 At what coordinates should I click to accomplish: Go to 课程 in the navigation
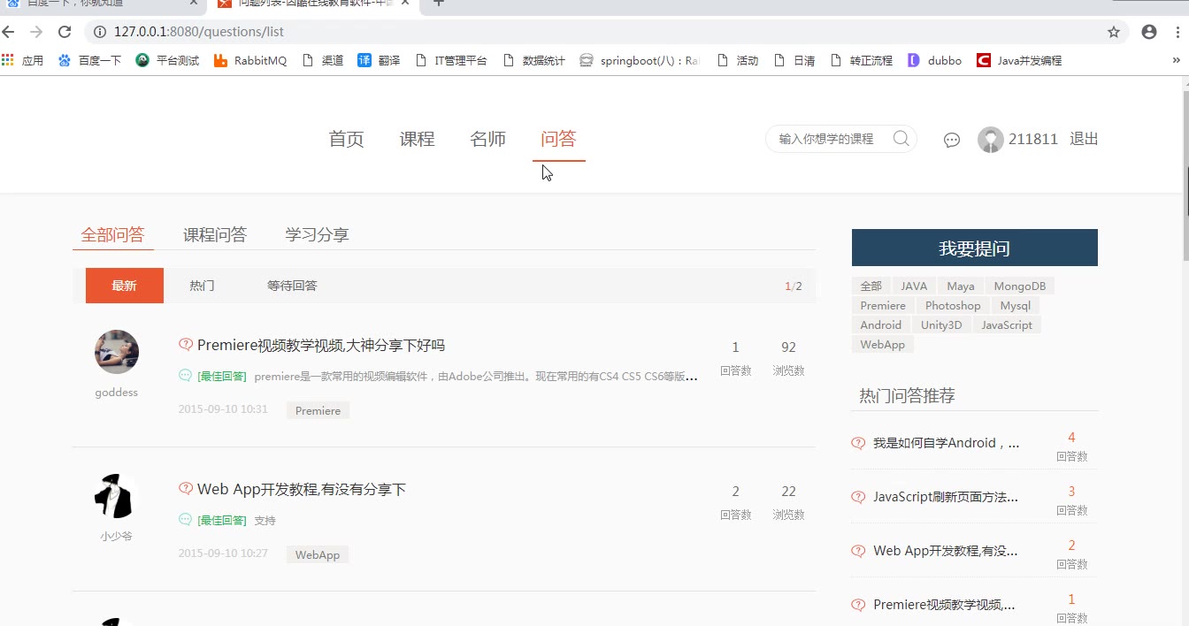pos(417,139)
